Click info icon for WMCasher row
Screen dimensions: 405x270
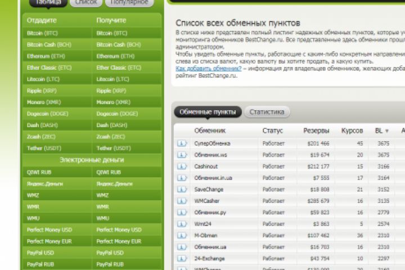tap(182, 201)
